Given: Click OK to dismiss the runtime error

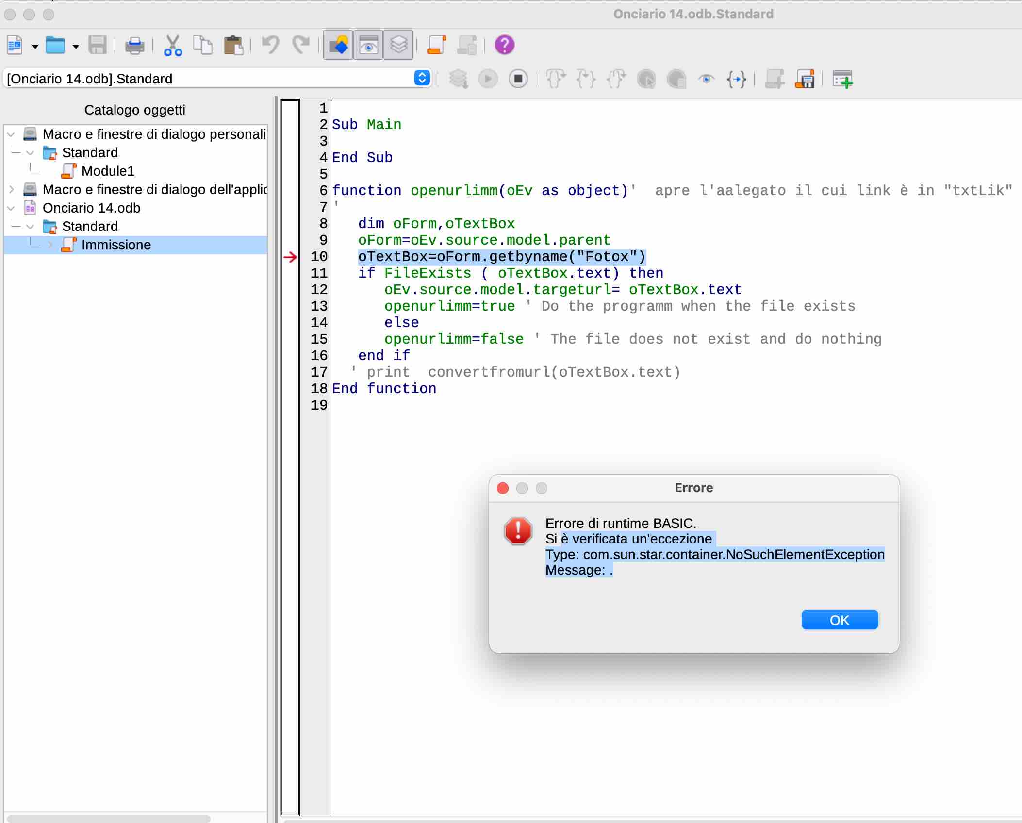Looking at the screenshot, I should click(x=838, y=620).
